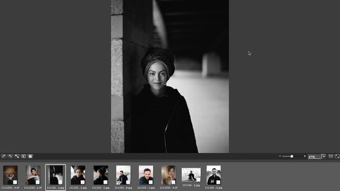This screenshot has height=191, width=340.
Task: Tick the checkbox on the turban close-up thumbnail
Action: (83, 182)
